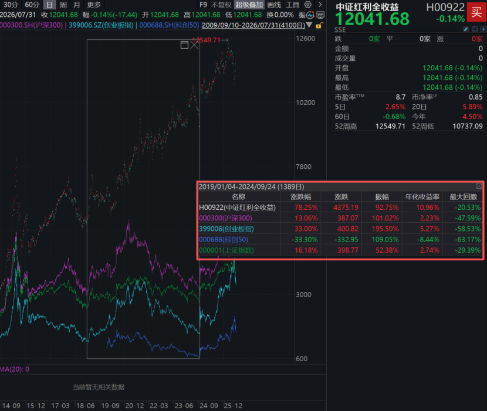This screenshot has height=411, width=487.
Task: Open 不复权 adjustment mode dropdown
Action: tap(221, 5)
